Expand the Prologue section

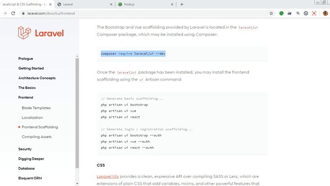[26, 58]
